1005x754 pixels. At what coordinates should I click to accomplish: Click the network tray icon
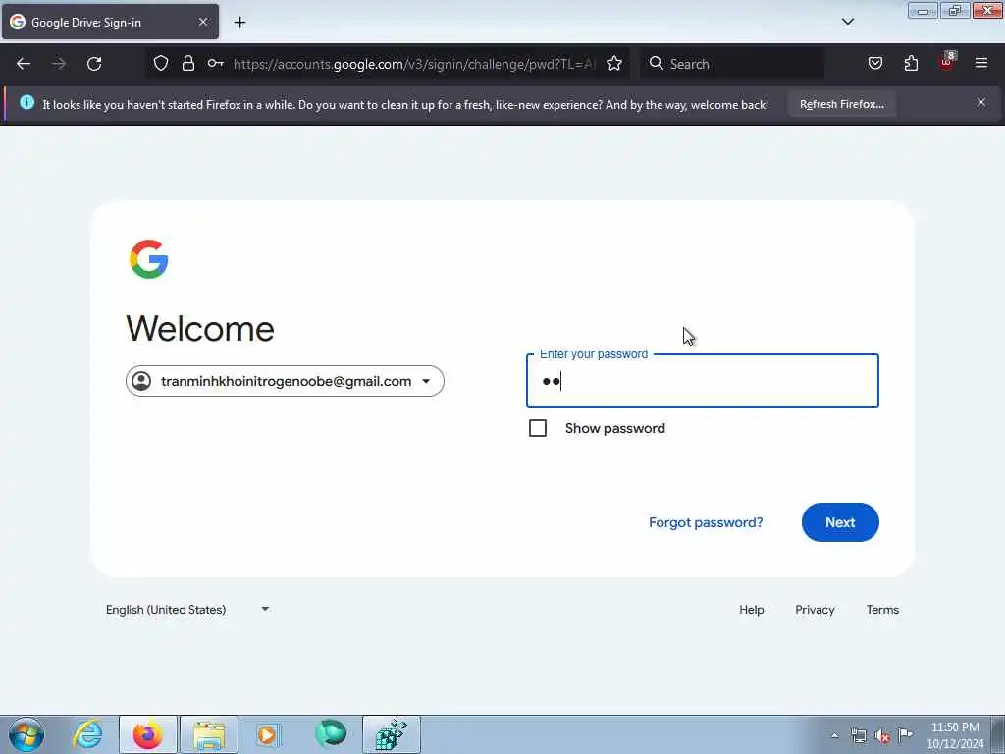(858, 735)
